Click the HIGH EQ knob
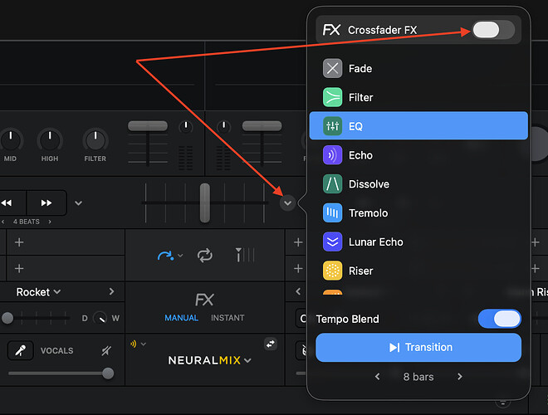 (50, 139)
